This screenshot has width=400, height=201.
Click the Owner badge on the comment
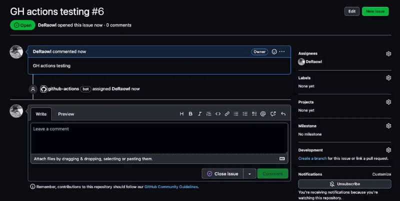point(259,52)
